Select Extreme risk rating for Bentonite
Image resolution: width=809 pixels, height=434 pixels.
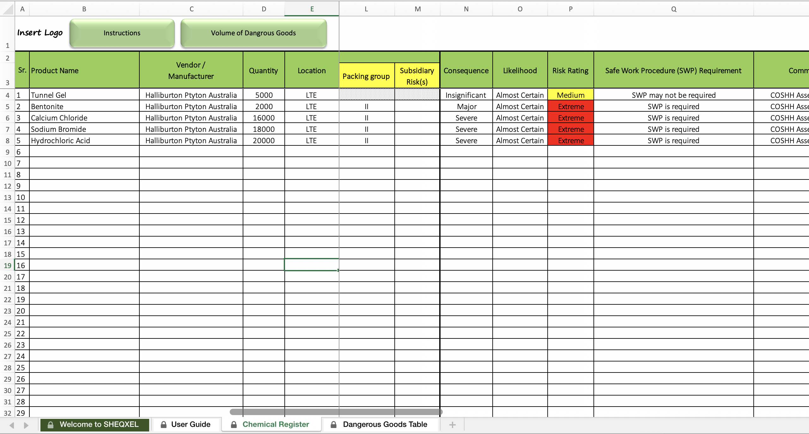click(x=571, y=107)
